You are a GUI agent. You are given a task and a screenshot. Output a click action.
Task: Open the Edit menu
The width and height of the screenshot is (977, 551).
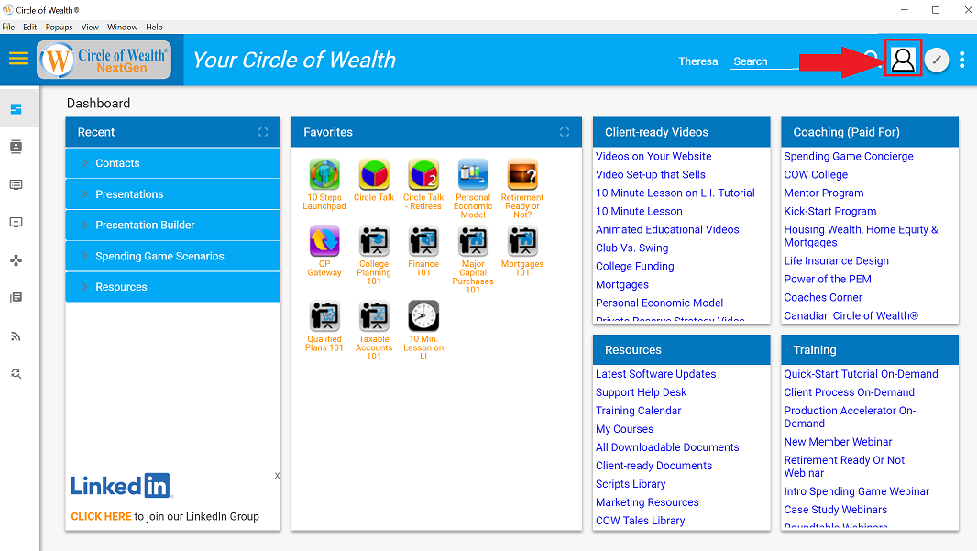pos(30,27)
